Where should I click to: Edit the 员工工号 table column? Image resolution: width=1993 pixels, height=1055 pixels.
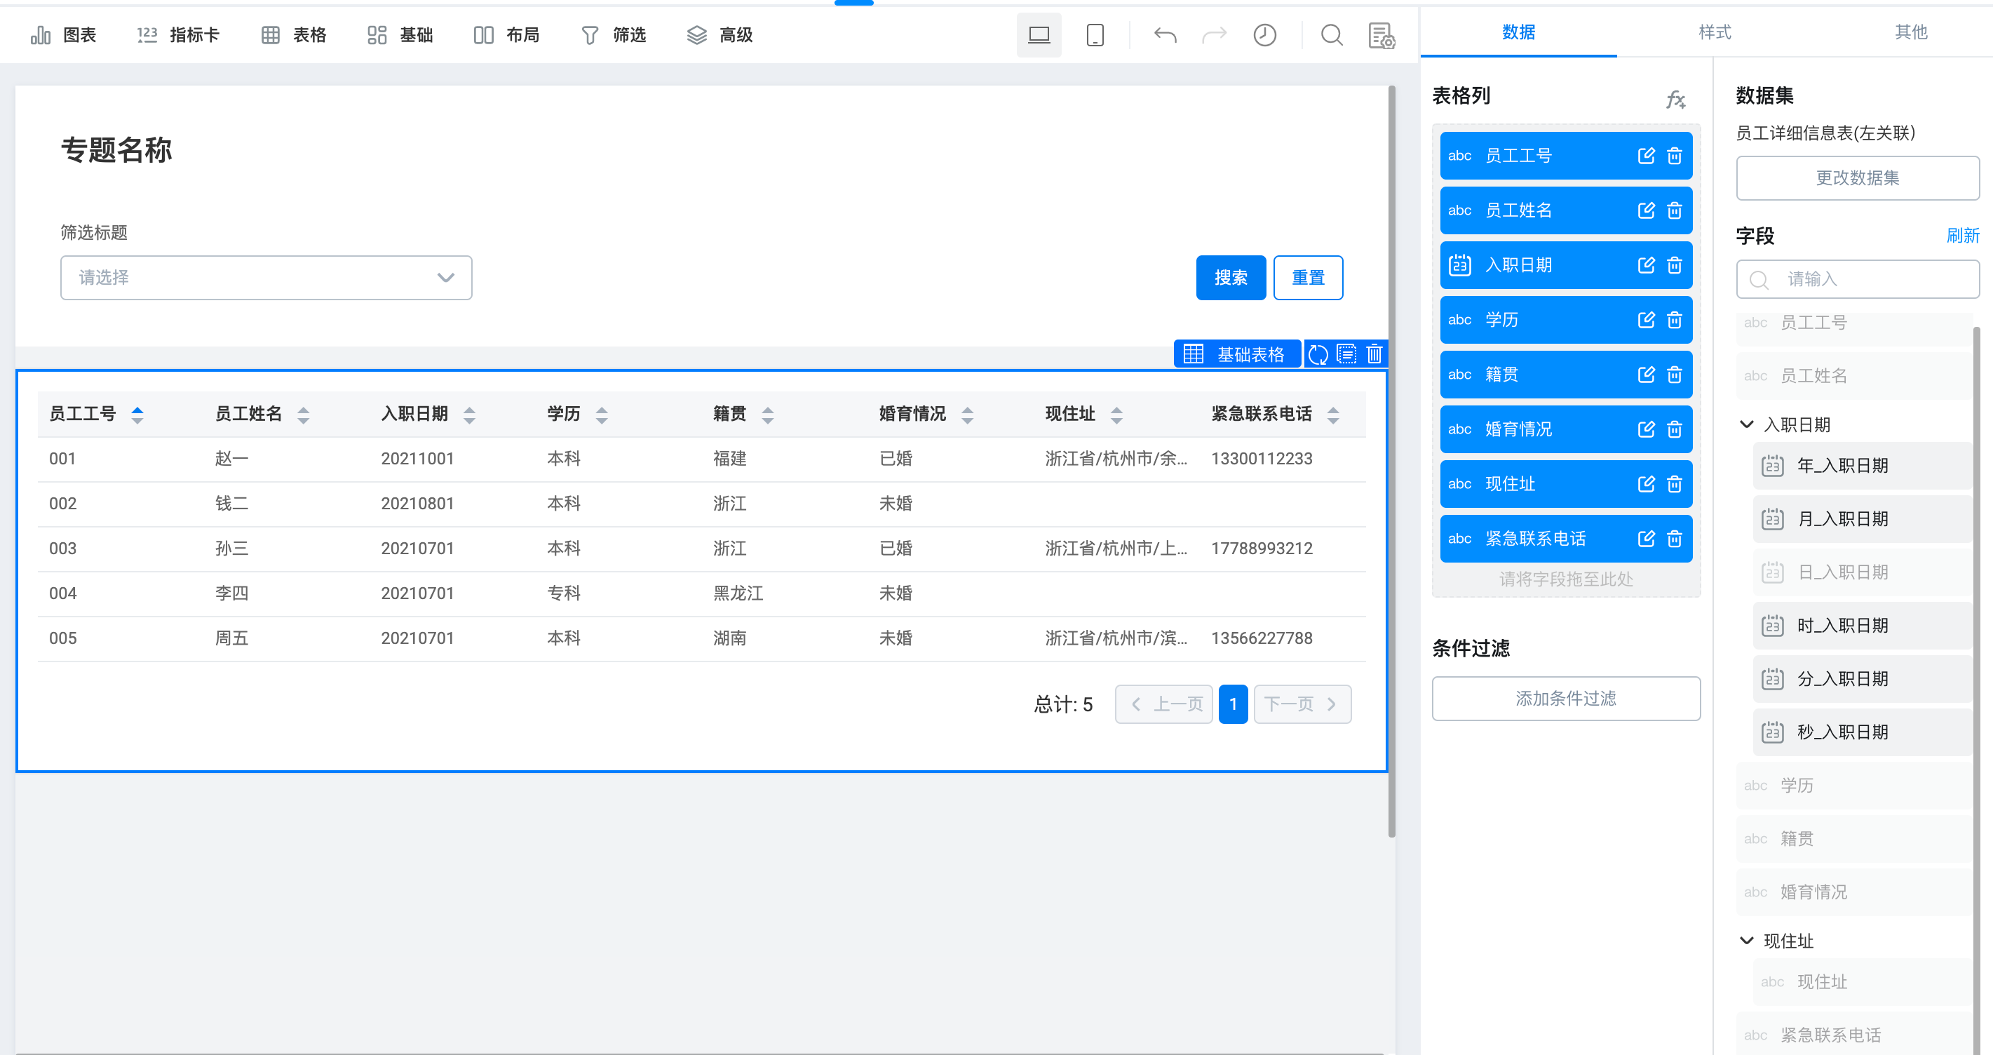[x=1646, y=156]
